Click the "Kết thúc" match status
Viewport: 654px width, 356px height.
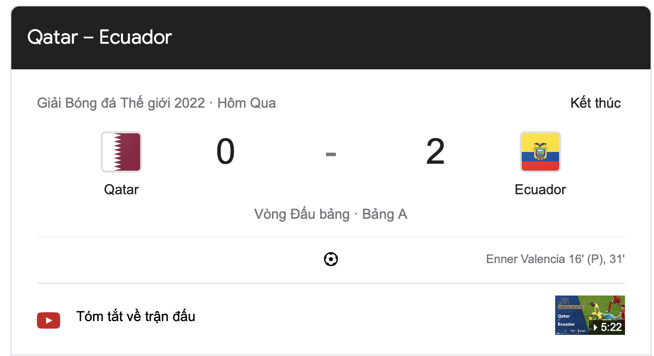pyautogui.click(x=595, y=103)
